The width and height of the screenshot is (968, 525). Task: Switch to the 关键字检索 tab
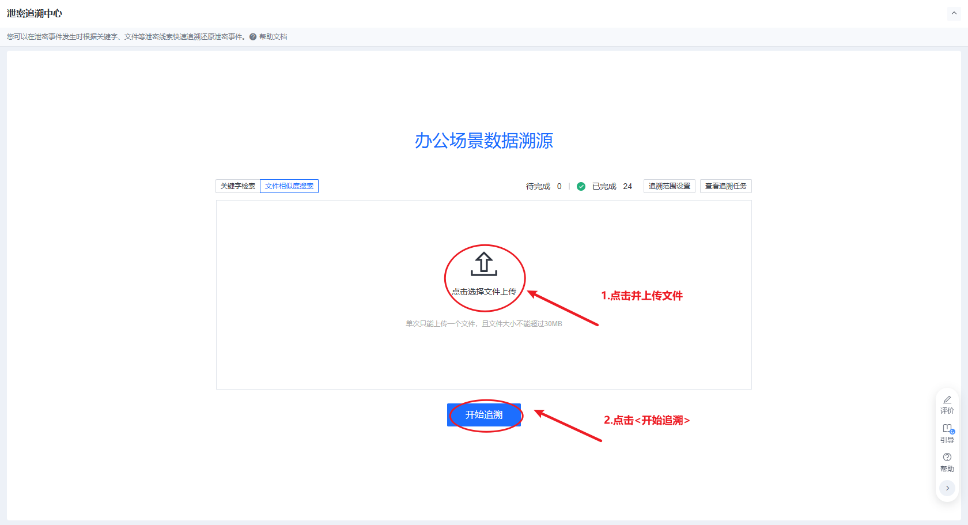click(238, 186)
